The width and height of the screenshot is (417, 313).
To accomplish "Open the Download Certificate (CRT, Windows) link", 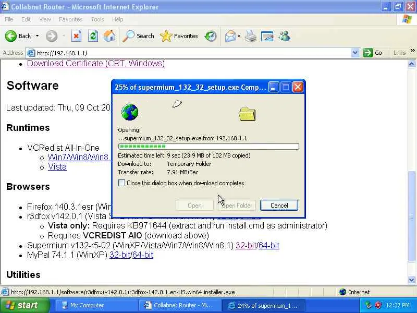I will click(96, 63).
